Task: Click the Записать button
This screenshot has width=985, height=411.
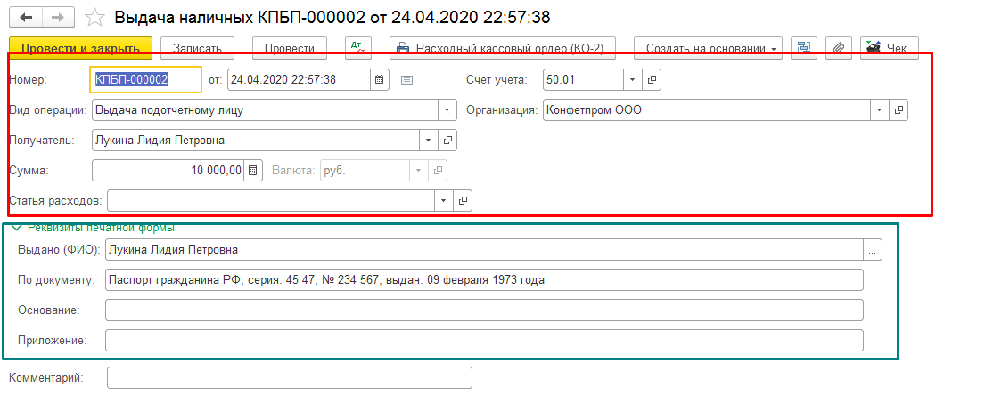Action: 197,48
